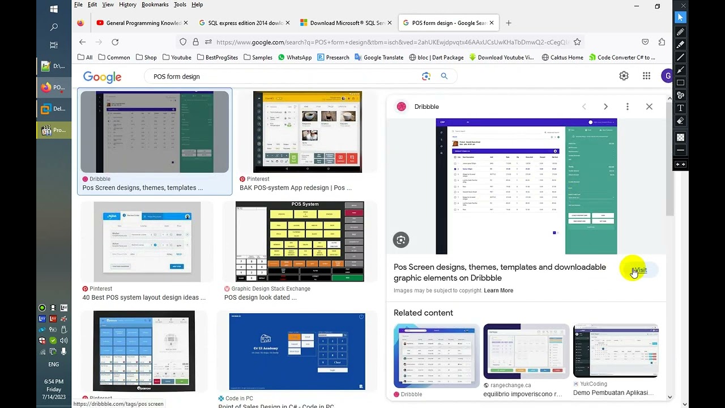Open the Firefox extensions puzzle icon
The image size is (725, 408).
[662, 42]
